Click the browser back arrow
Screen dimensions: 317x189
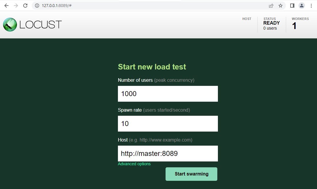[6, 5]
